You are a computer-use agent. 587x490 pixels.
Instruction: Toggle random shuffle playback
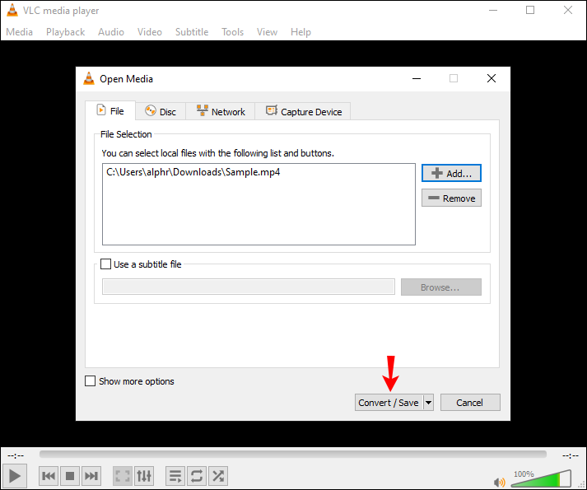218,476
